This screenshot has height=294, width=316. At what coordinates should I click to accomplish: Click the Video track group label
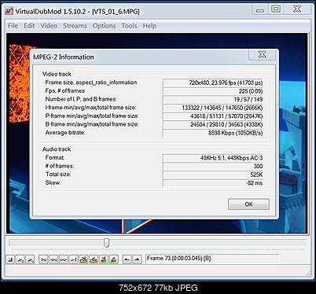pos(57,74)
